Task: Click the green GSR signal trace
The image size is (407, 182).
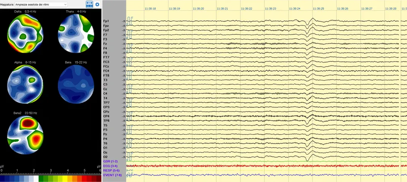Action: pos(266,162)
